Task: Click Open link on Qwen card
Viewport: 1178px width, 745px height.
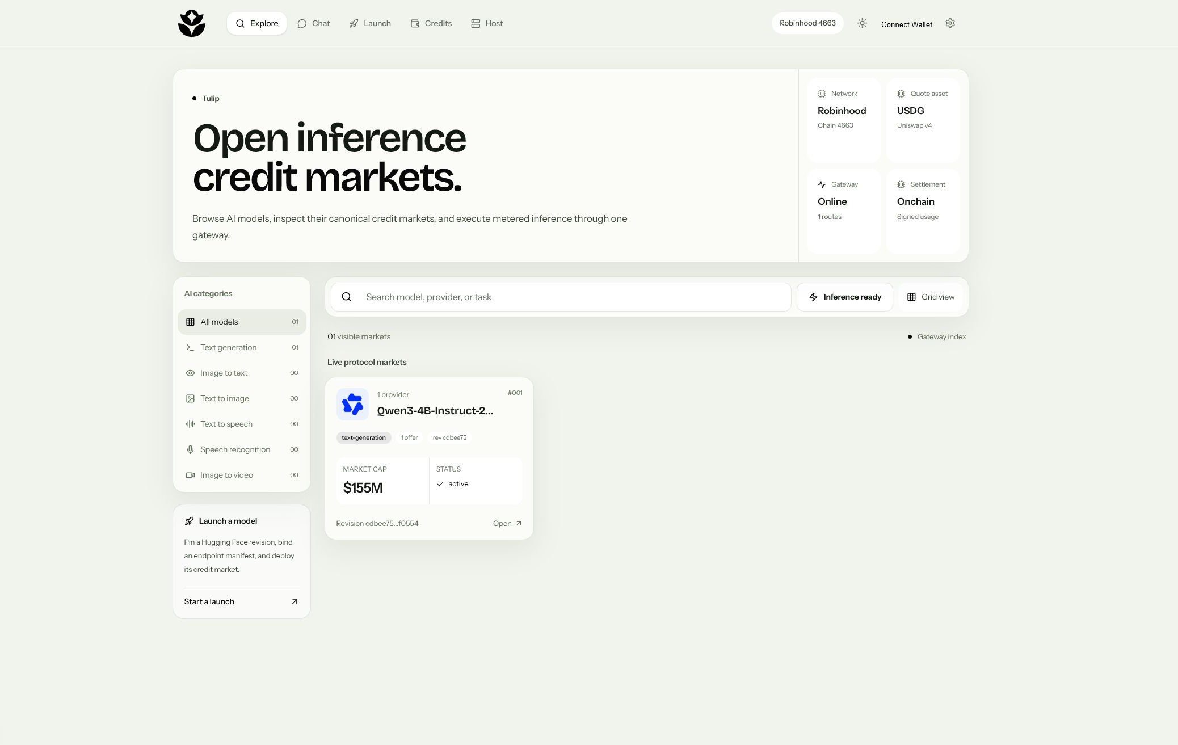Action: click(x=507, y=523)
